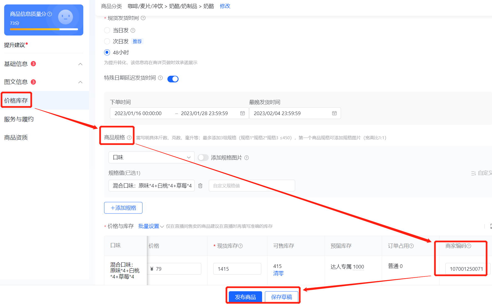Go to 基础信息 sidebar section
Viewport: 492px width, 304px height.
pos(16,64)
